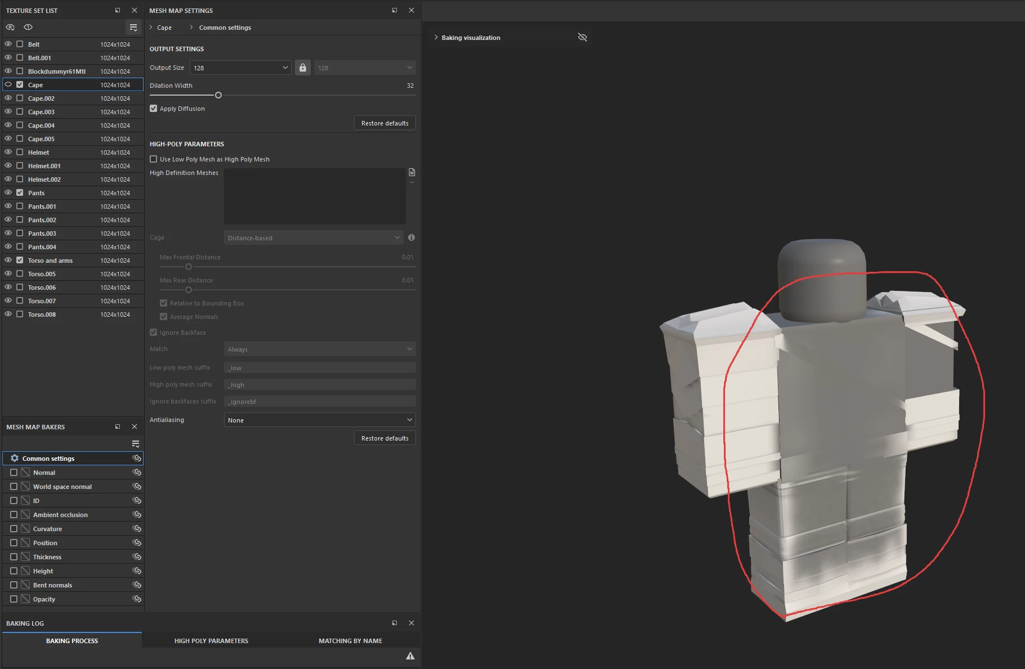Enable Use Low Poly Mesh as High Poly Mesh
Screen dimensions: 1025x669
tap(153, 159)
